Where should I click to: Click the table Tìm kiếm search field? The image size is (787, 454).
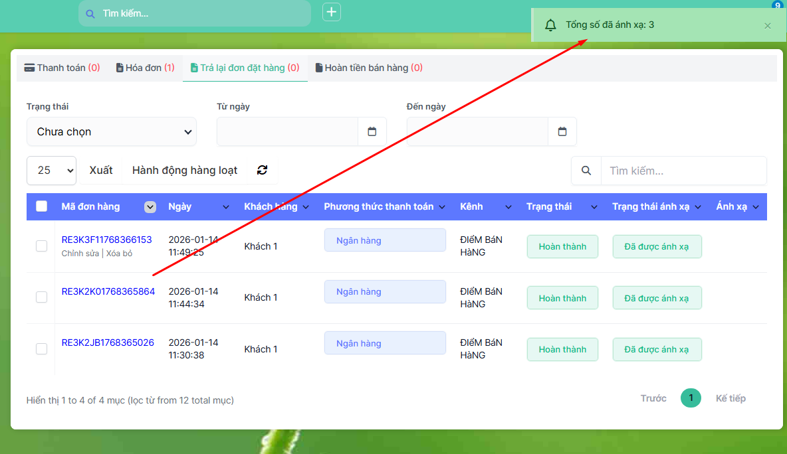pyautogui.click(x=683, y=171)
